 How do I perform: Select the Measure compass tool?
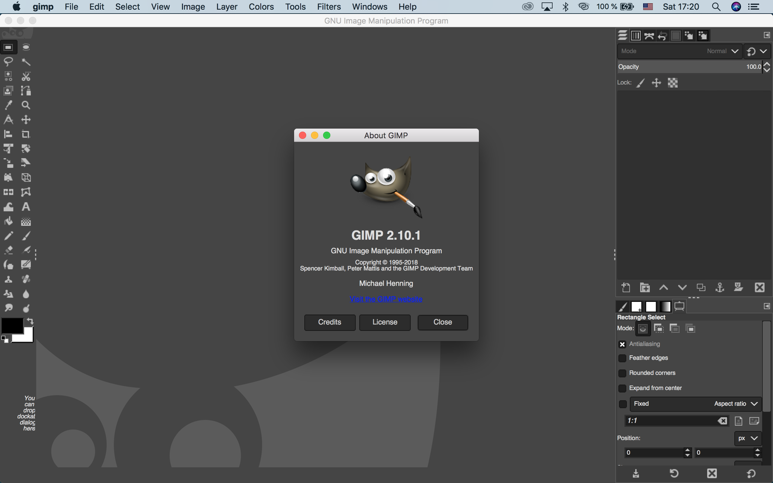point(8,120)
